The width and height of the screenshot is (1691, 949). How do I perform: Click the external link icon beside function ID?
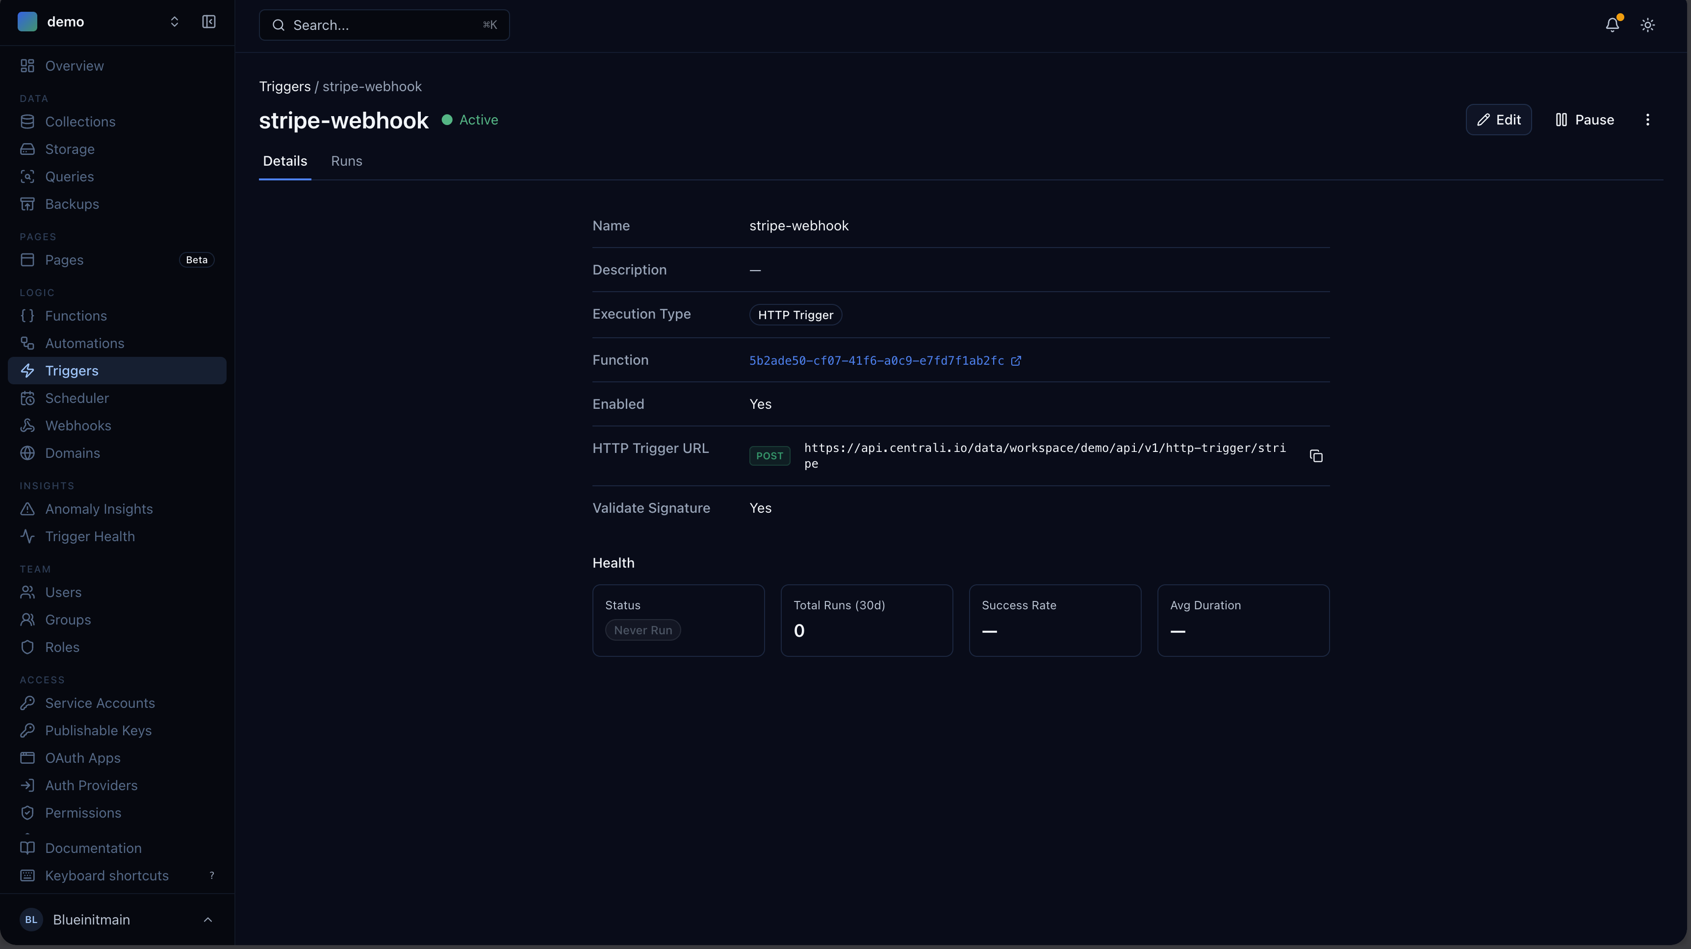click(x=1016, y=361)
